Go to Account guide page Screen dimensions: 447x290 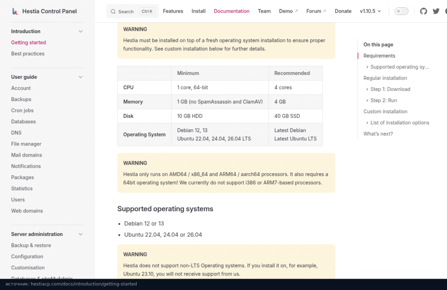21,88
